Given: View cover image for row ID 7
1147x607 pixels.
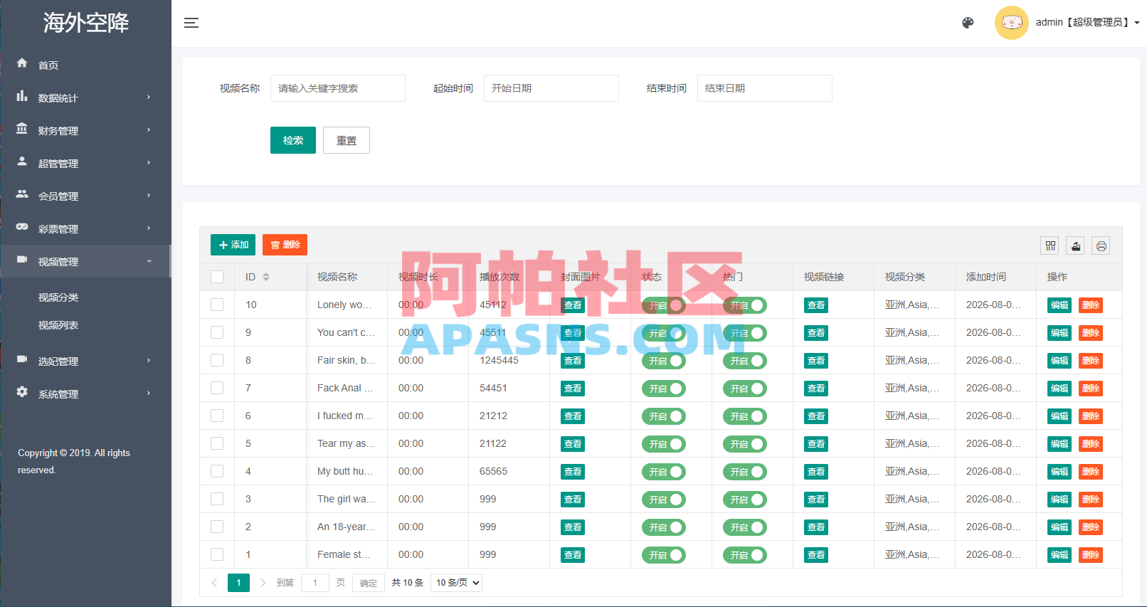Looking at the screenshot, I should point(573,389).
